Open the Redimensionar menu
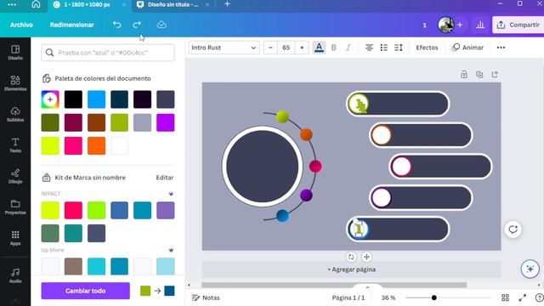This screenshot has height=306, width=544. click(71, 25)
